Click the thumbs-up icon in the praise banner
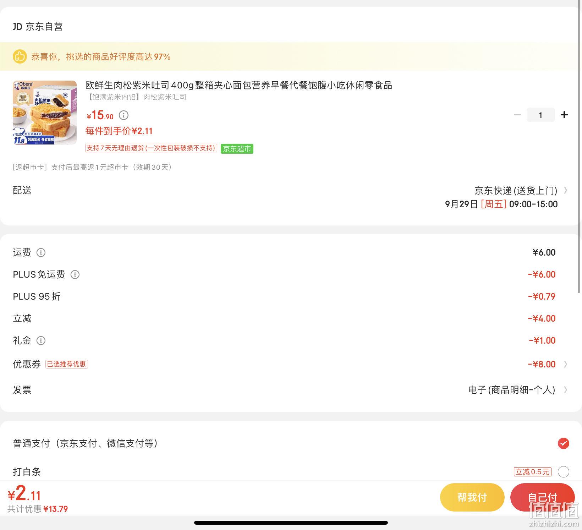Viewport: 582px width, 530px height. coord(20,56)
